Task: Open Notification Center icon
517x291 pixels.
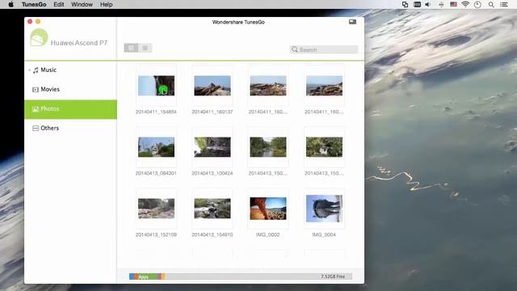Action: pyautogui.click(x=504, y=4)
